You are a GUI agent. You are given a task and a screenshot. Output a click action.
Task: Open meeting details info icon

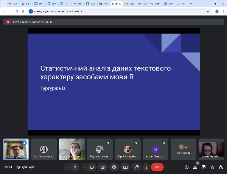point(187,167)
